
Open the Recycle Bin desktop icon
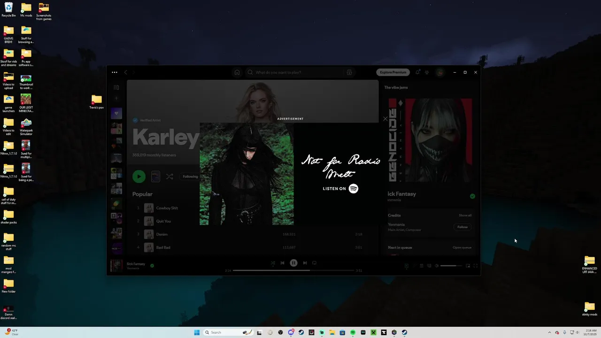8,10
